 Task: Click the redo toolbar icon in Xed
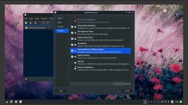point(48,23)
